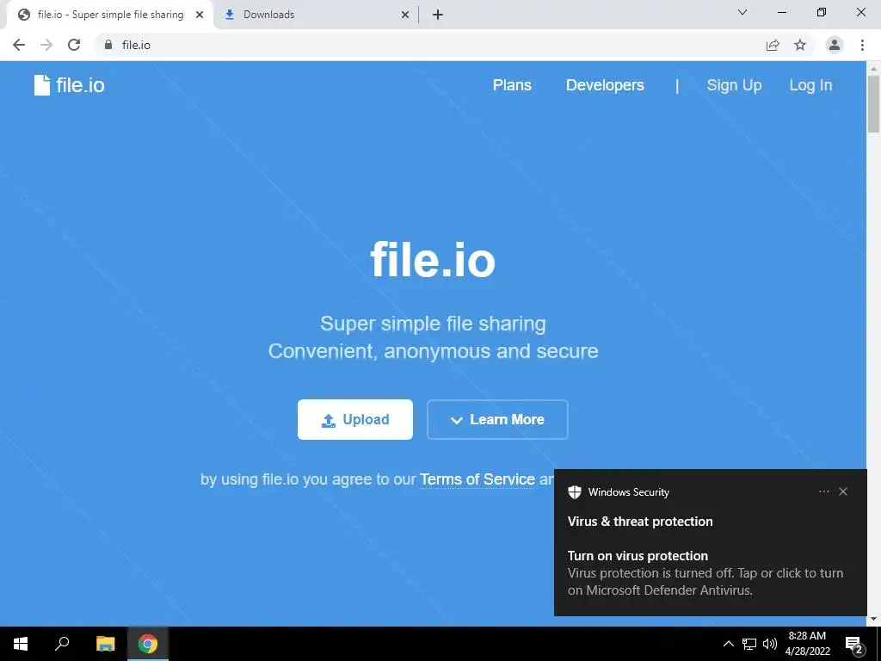Viewport: 881px width, 661px height.
Task: Open the Plans page
Action: point(512,85)
